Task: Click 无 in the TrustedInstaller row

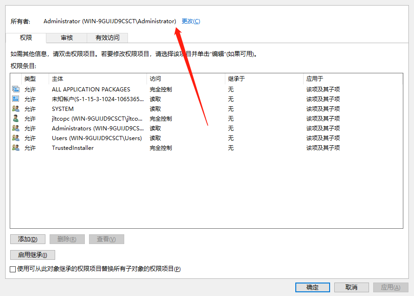Action: [231, 148]
